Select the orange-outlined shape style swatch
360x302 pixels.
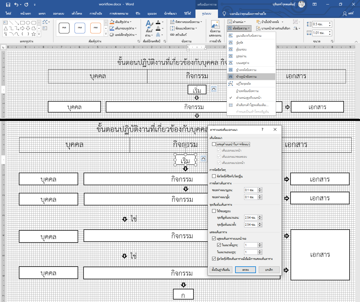(96, 28)
